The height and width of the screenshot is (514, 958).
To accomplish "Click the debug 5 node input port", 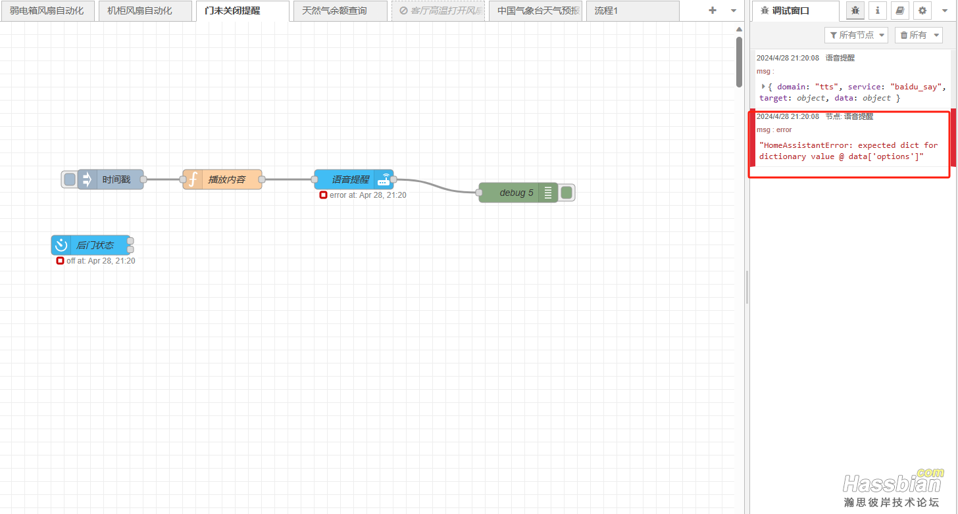I will point(479,193).
